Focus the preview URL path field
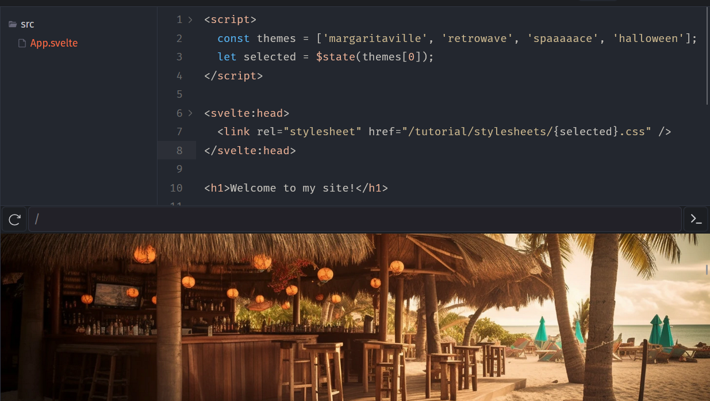Image resolution: width=710 pixels, height=401 pixels. [355, 219]
